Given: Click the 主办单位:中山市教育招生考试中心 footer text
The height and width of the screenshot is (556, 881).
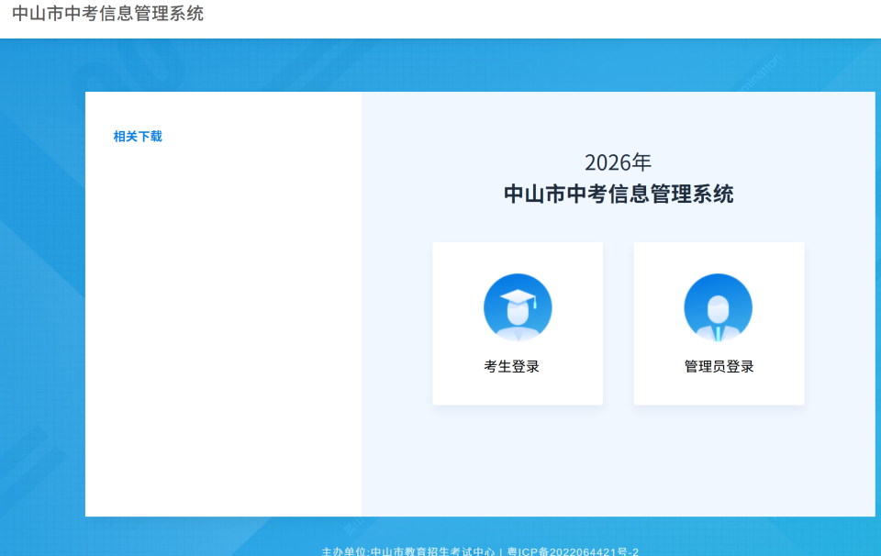Looking at the screenshot, I should 407,551.
